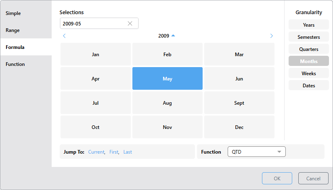Set granularity to Years

tap(309, 25)
